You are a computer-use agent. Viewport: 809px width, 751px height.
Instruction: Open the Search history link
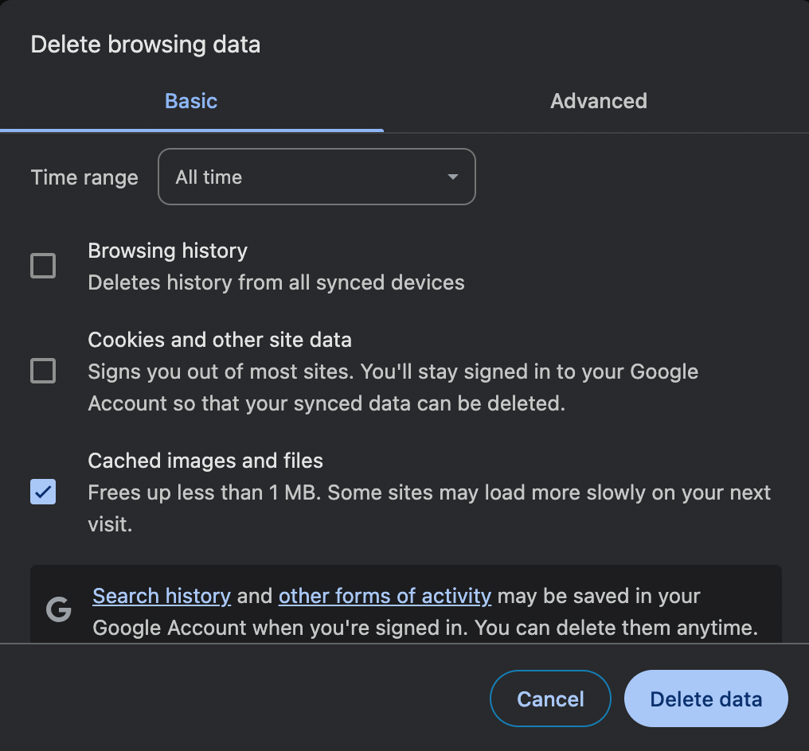pos(161,595)
